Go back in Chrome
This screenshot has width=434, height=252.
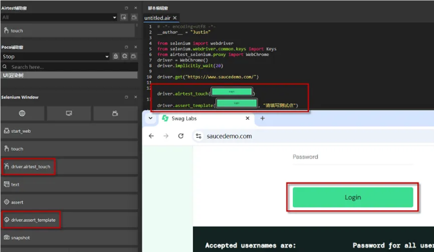coord(151,136)
